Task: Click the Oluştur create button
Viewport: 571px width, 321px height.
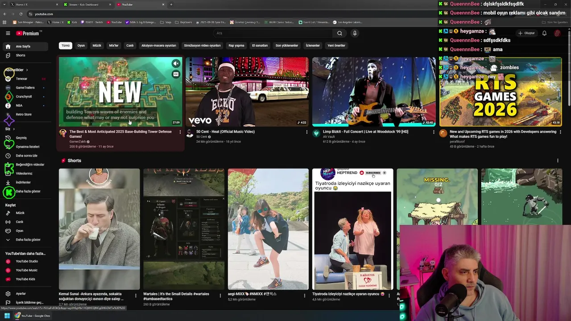Action: [x=526, y=33]
